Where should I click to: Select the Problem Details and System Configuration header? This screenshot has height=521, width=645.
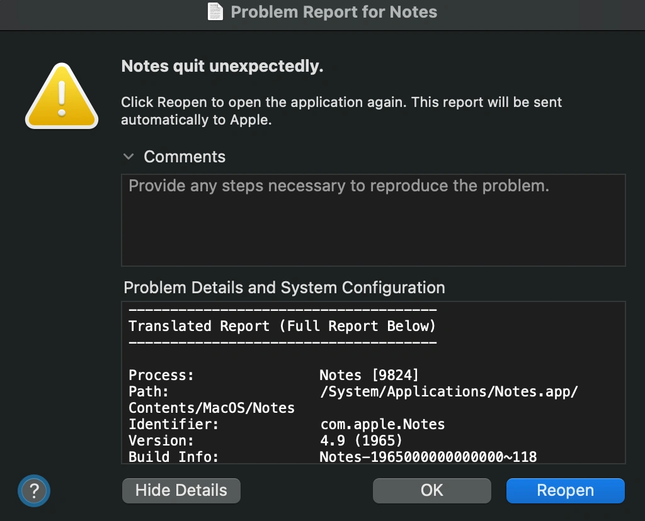283,288
